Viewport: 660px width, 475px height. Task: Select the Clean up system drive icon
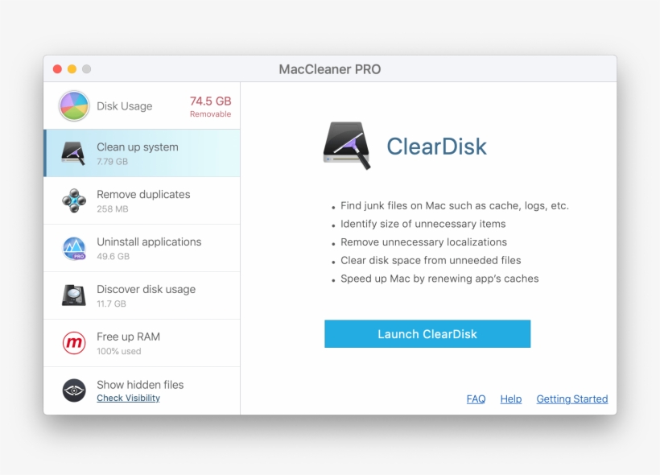click(74, 153)
